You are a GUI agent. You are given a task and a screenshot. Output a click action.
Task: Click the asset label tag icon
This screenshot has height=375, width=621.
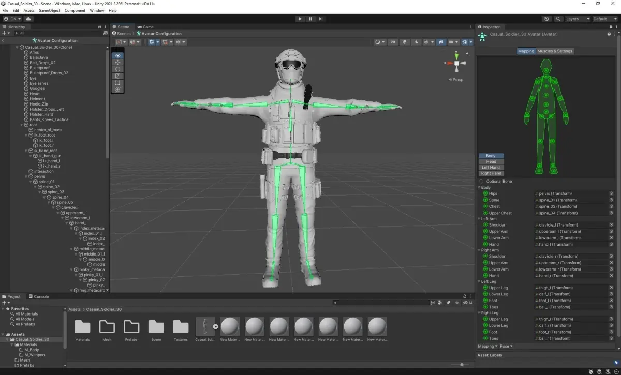616,363
